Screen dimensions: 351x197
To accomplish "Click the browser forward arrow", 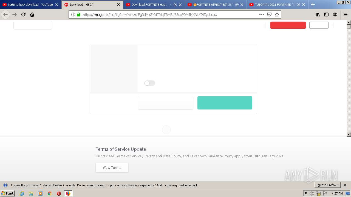I will [15, 15].
